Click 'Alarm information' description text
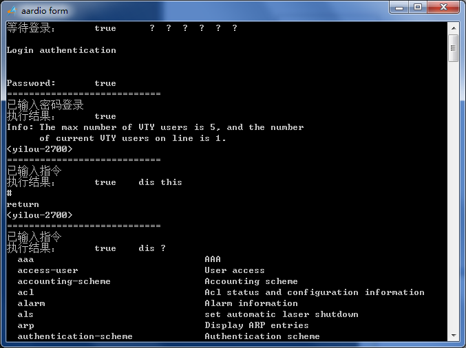Image resolution: width=466 pixels, height=348 pixels. [251, 303]
